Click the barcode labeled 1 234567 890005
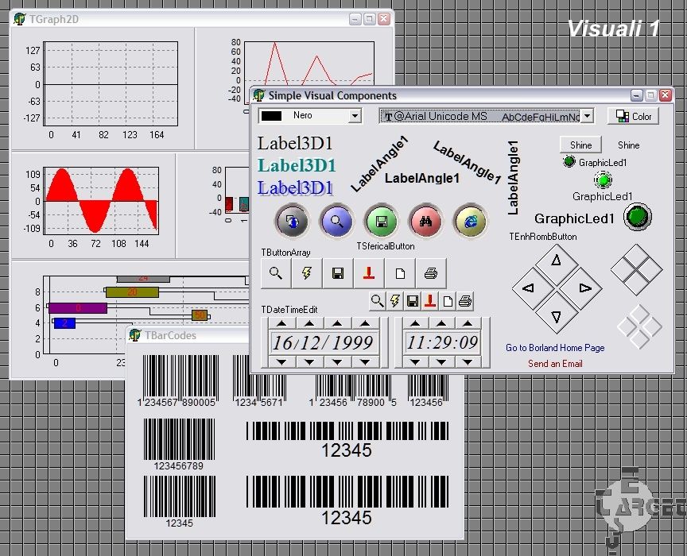The height and width of the screenshot is (556, 687). point(177,381)
